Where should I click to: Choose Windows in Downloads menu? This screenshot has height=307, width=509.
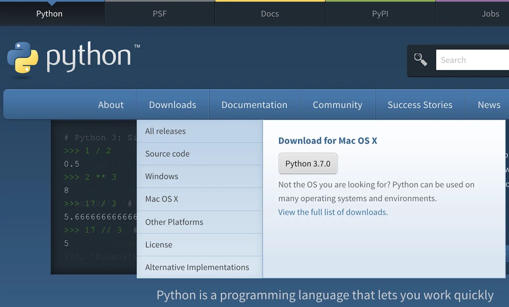tap(199, 176)
